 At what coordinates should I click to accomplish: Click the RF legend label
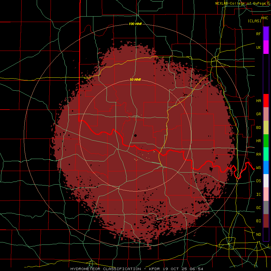pos(258,34)
